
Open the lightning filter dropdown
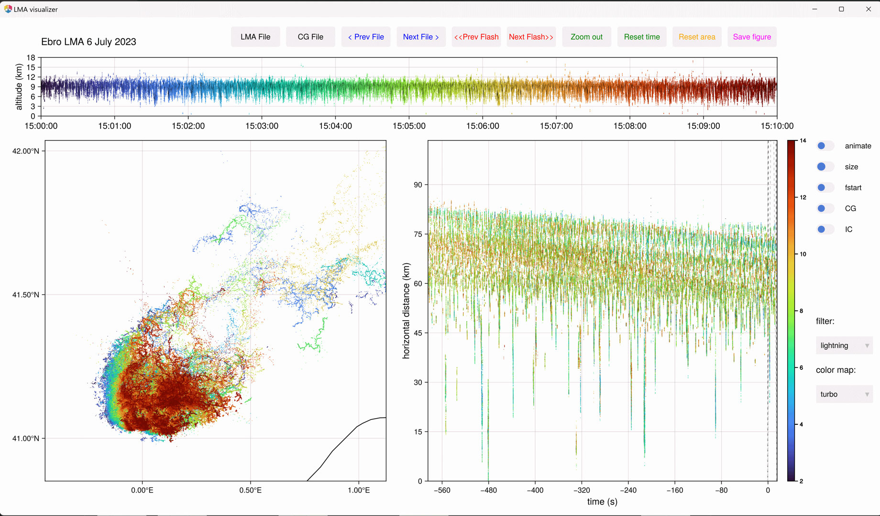pos(844,345)
